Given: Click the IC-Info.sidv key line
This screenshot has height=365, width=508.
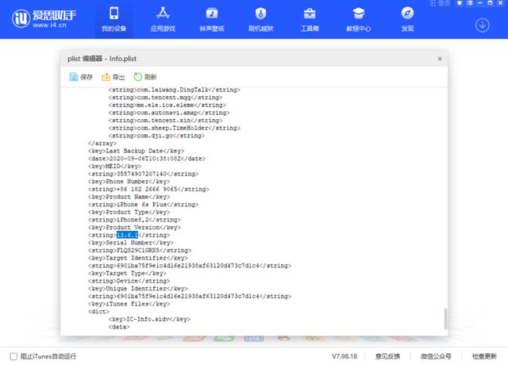Looking at the screenshot, I should pos(149,319).
